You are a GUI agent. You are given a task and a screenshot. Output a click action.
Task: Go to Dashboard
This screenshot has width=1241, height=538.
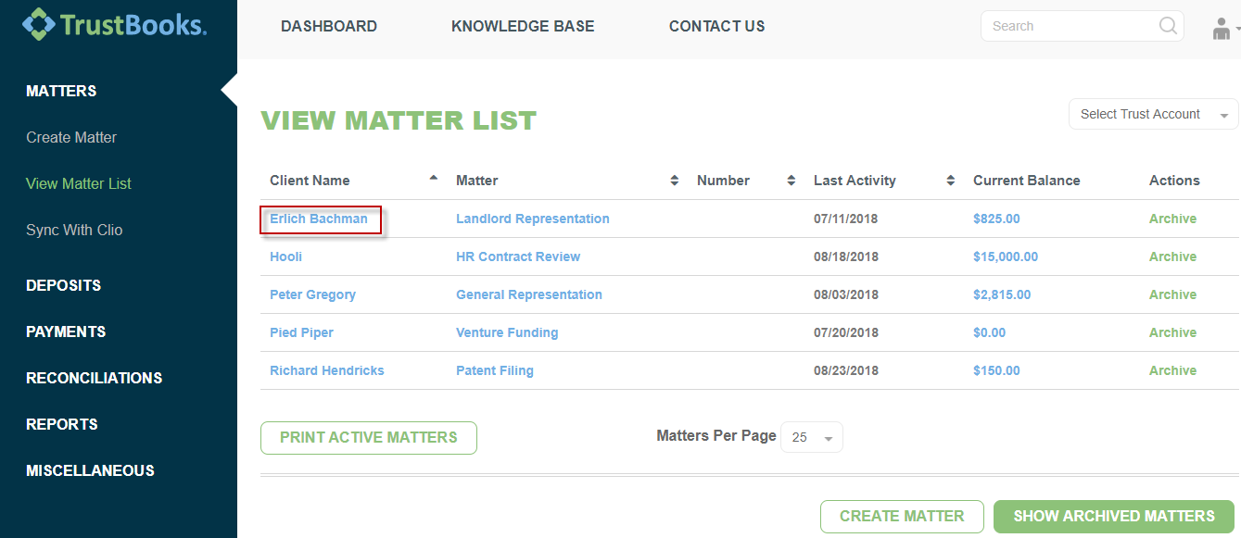329,26
